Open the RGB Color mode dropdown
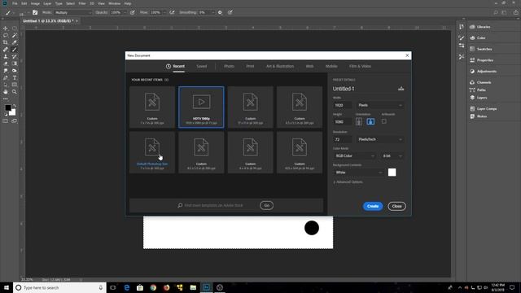The height and width of the screenshot is (293, 521). (355, 155)
